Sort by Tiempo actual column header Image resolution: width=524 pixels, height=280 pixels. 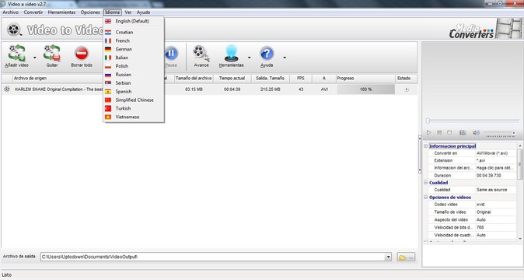tap(232, 79)
